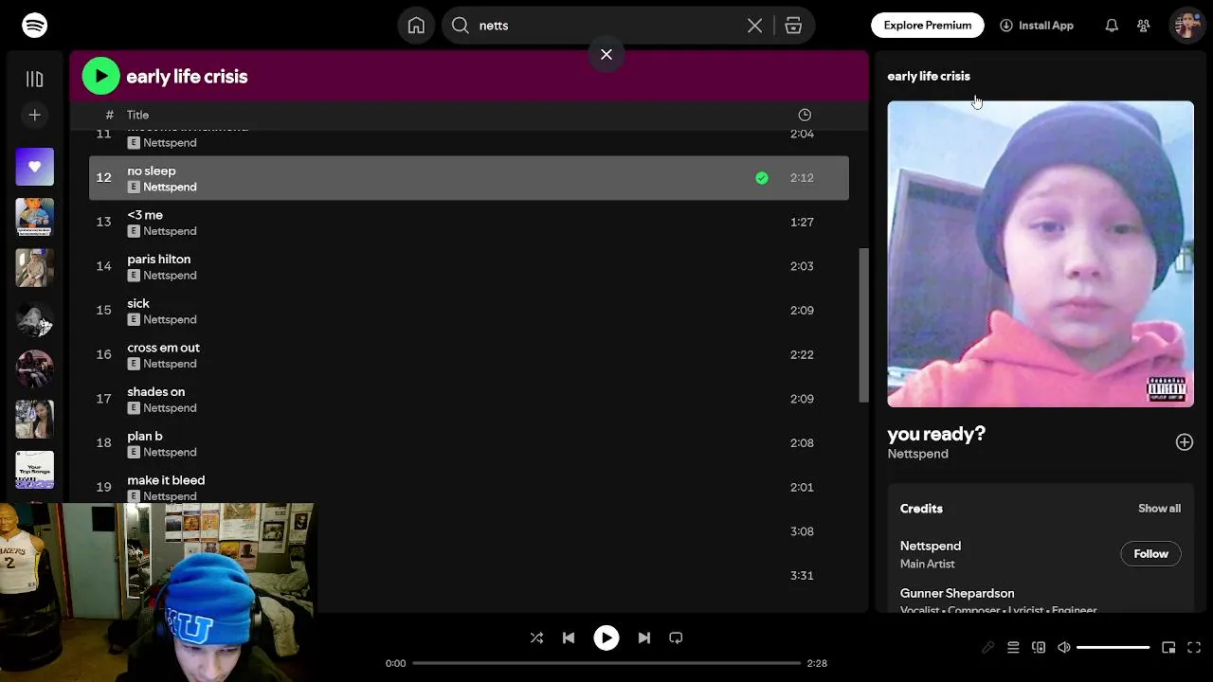Viewport: 1213px width, 682px height.
Task: Go to Home via house icon
Action: [416, 26]
